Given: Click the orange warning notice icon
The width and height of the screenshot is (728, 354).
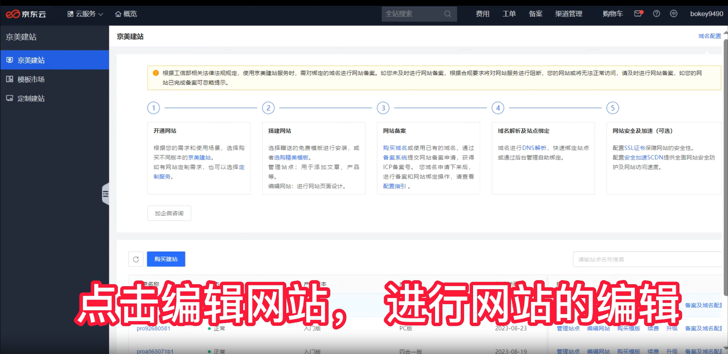Looking at the screenshot, I should tap(156, 73).
